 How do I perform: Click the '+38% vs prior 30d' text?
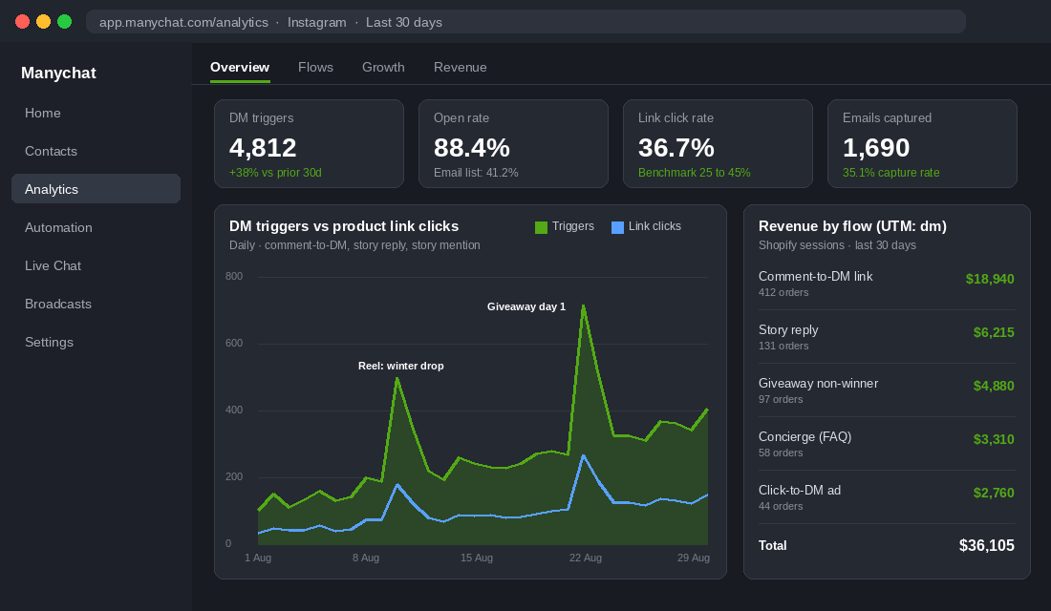[x=275, y=173]
